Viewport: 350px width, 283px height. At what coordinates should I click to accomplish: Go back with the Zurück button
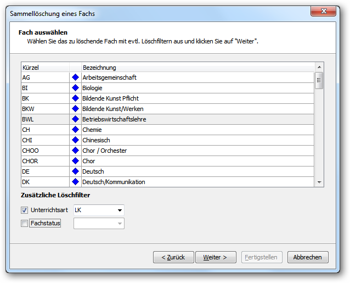(173, 257)
